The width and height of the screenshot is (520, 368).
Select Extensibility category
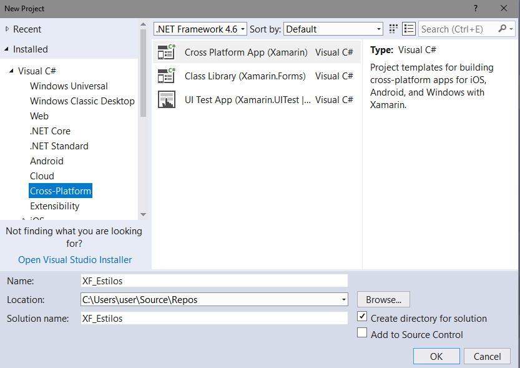[x=55, y=206]
